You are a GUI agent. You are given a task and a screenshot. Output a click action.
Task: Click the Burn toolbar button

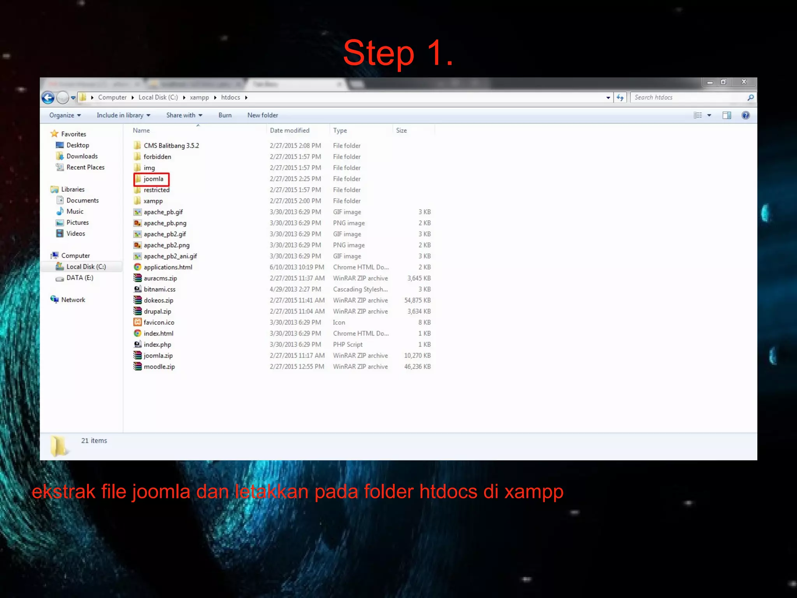click(x=225, y=115)
